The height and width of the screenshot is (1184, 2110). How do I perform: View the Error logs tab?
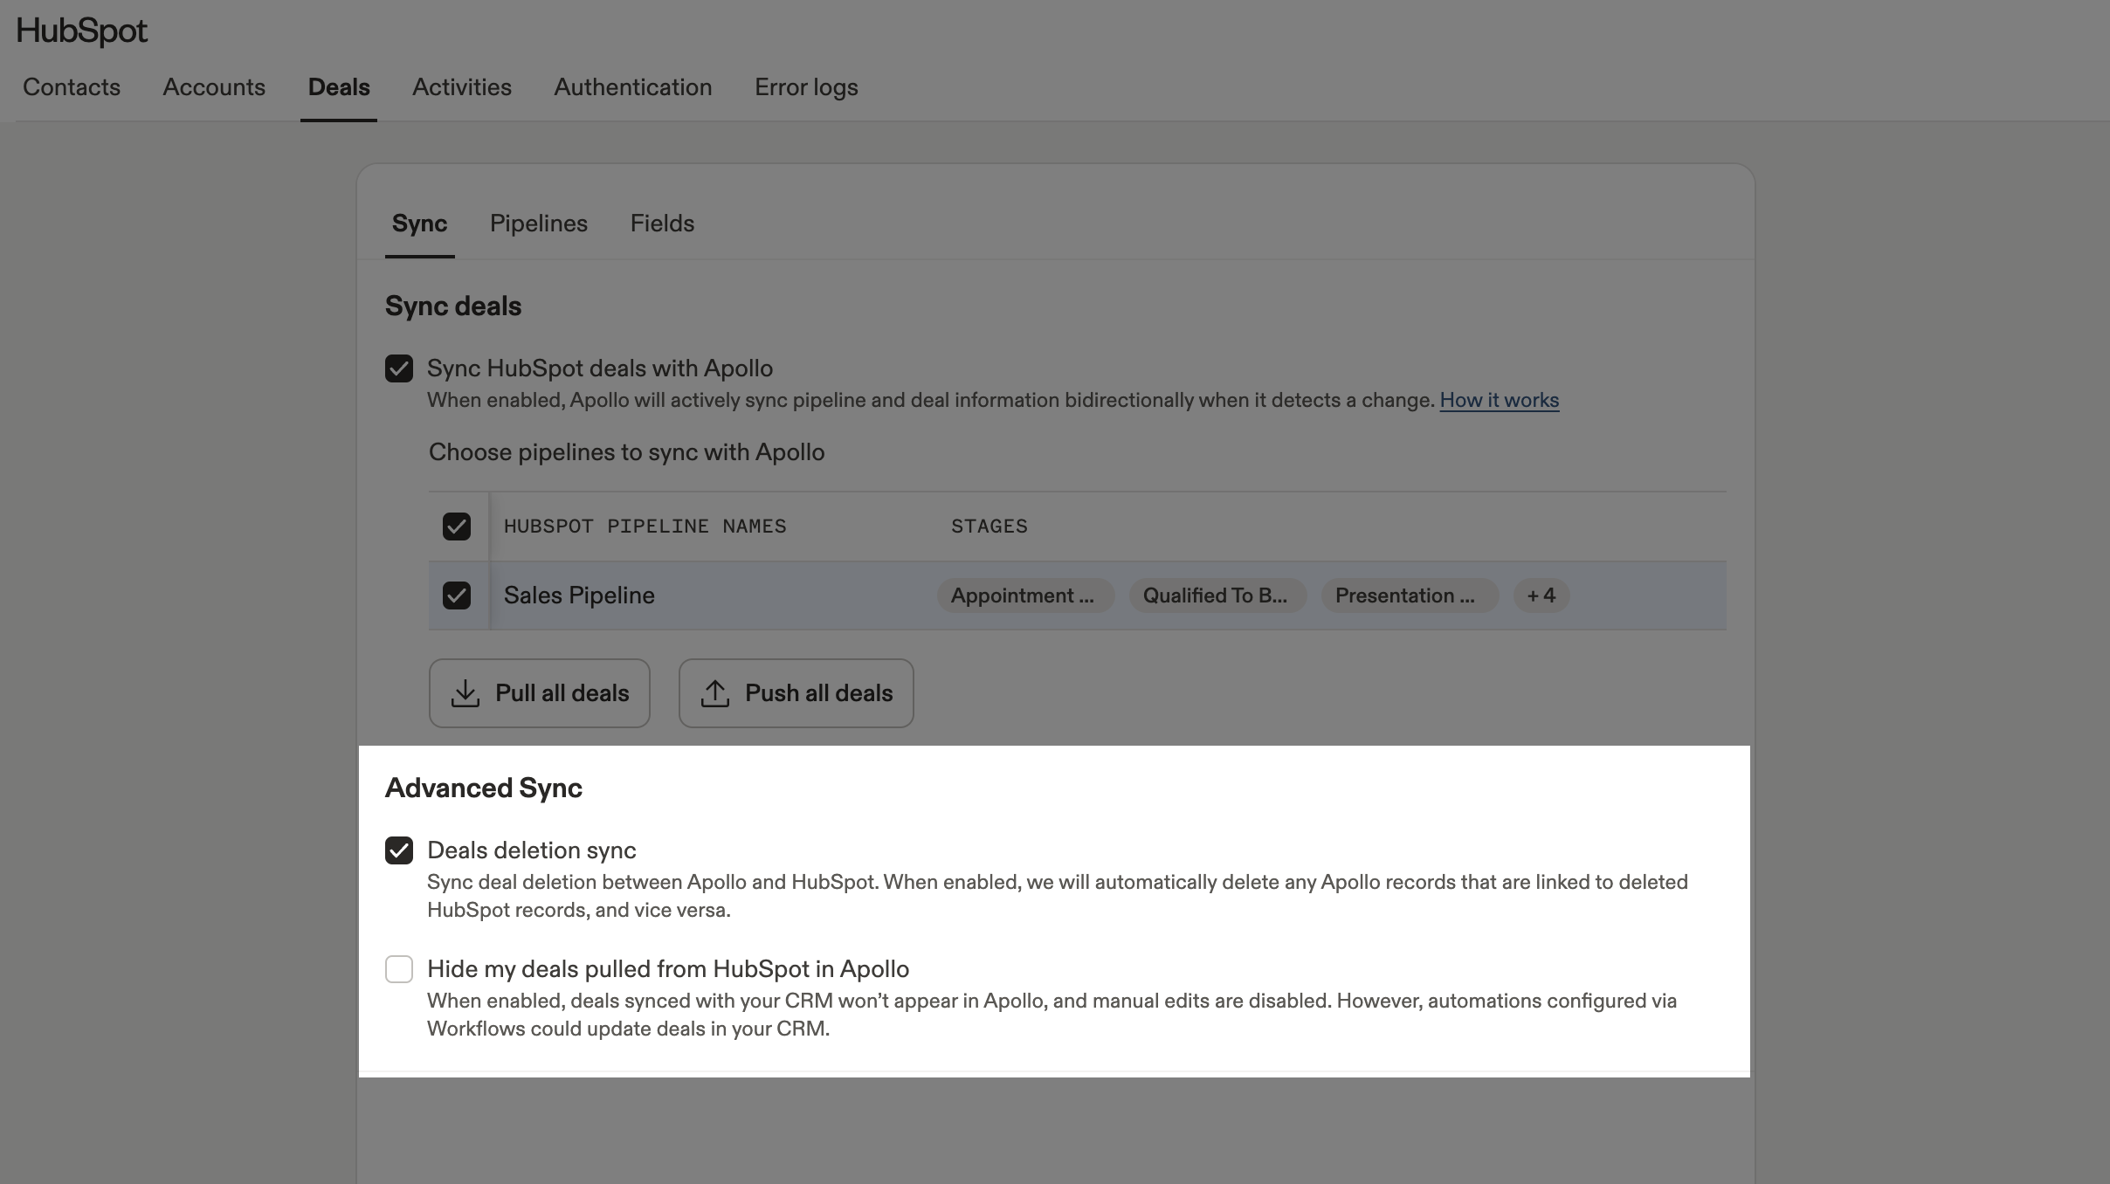806,87
